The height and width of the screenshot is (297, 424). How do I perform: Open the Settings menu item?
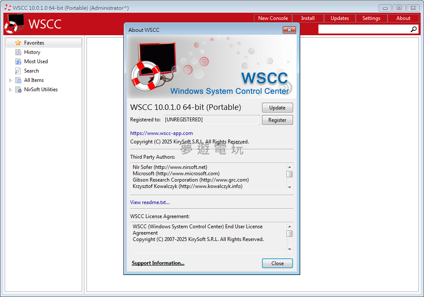point(371,18)
